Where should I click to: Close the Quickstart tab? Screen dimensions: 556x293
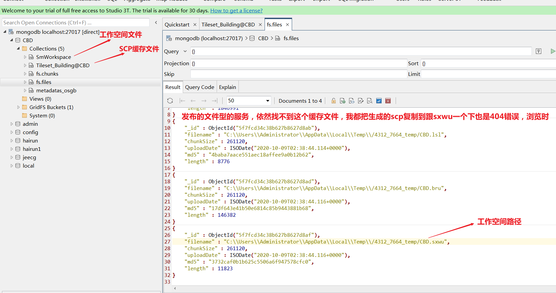click(195, 24)
